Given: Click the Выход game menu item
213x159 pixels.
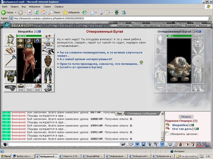Looking at the screenshot, I should click(x=197, y=23).
